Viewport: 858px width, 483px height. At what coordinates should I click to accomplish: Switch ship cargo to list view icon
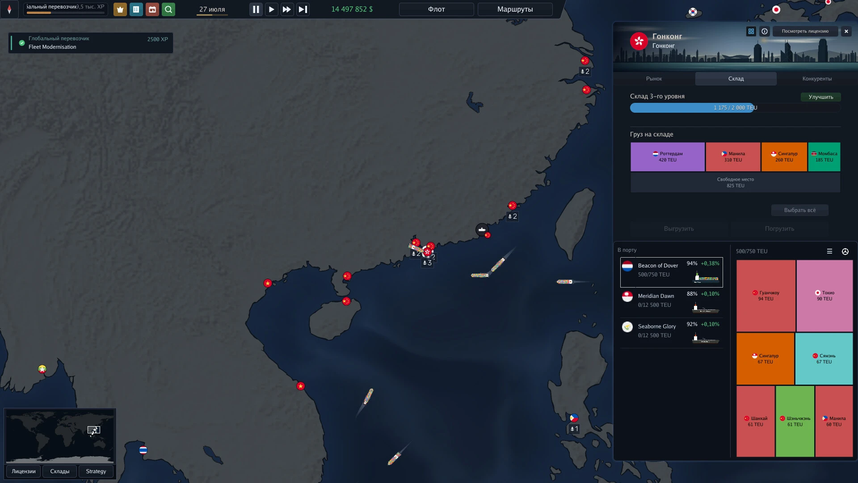829,251
